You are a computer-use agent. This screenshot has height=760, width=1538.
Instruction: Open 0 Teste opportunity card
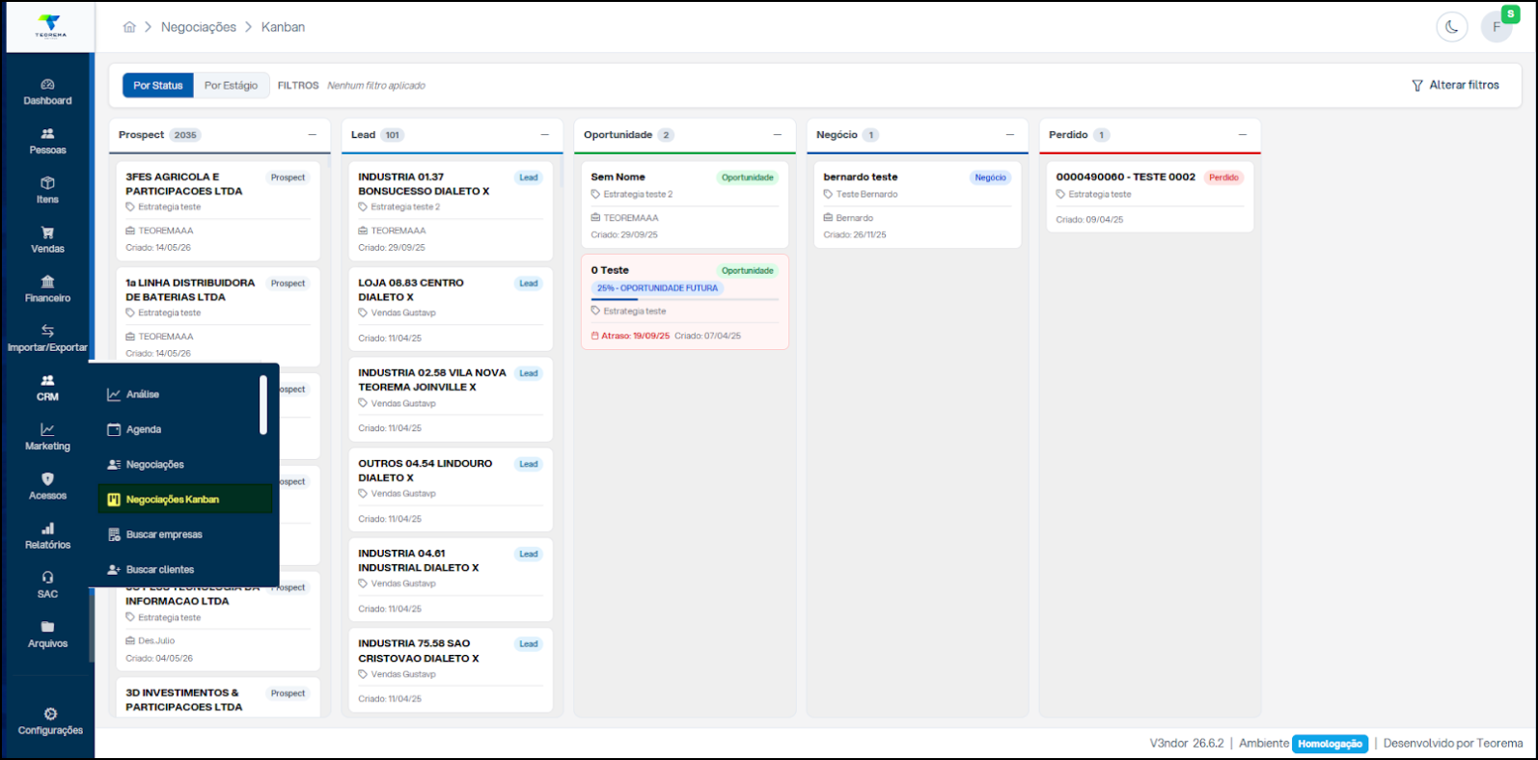684,302
